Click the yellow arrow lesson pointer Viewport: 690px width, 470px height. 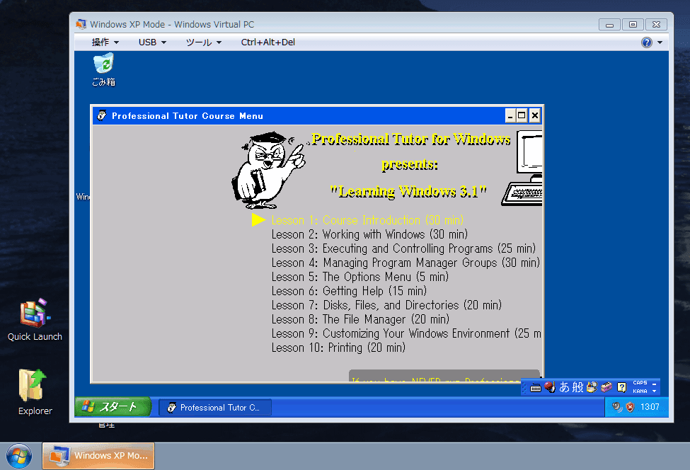tap(258, 220)
